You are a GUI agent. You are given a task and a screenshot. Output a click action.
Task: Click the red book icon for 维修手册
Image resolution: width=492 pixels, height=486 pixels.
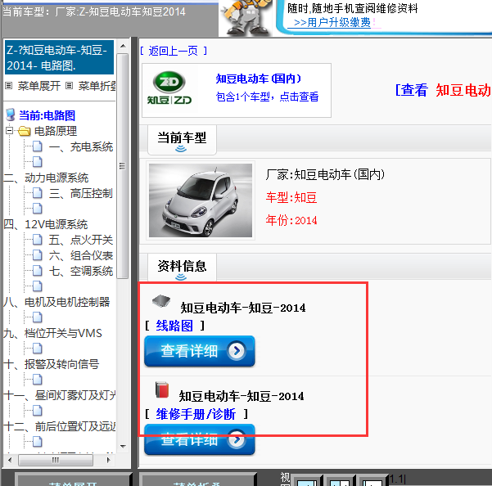(162, 389)
